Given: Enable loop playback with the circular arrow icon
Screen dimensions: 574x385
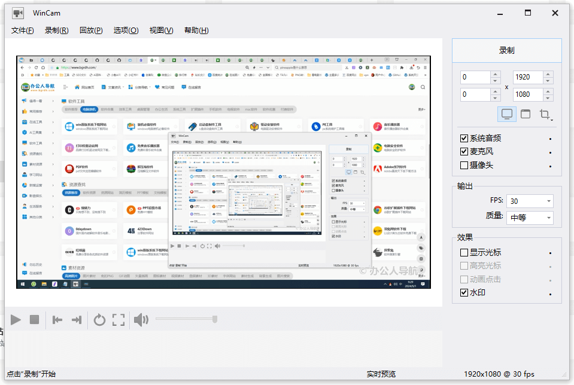Looking at the screenshot, I should pyautogui.click(x=99, y=320).
